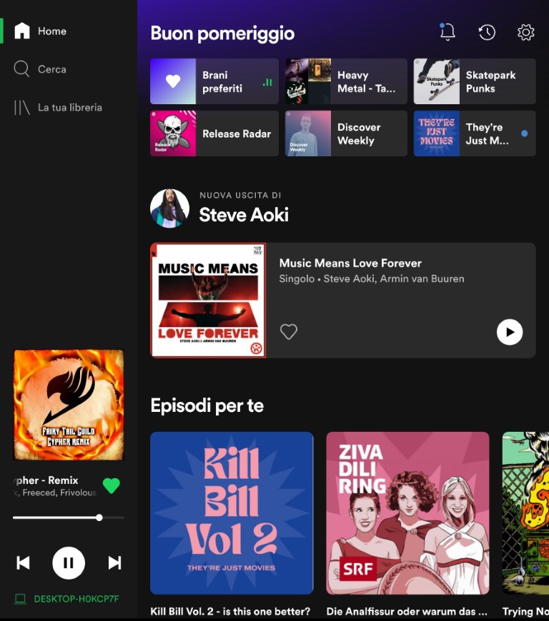Open Die Analfissur episode title
The image size is (549, 621).
coord(407,611)
